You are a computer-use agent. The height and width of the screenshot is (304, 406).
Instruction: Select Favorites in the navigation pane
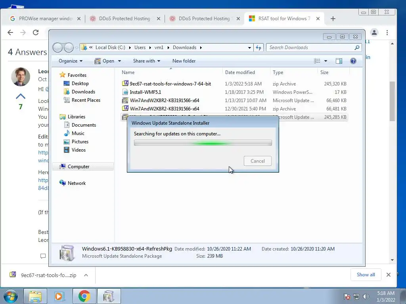click(x=77, y=75)
